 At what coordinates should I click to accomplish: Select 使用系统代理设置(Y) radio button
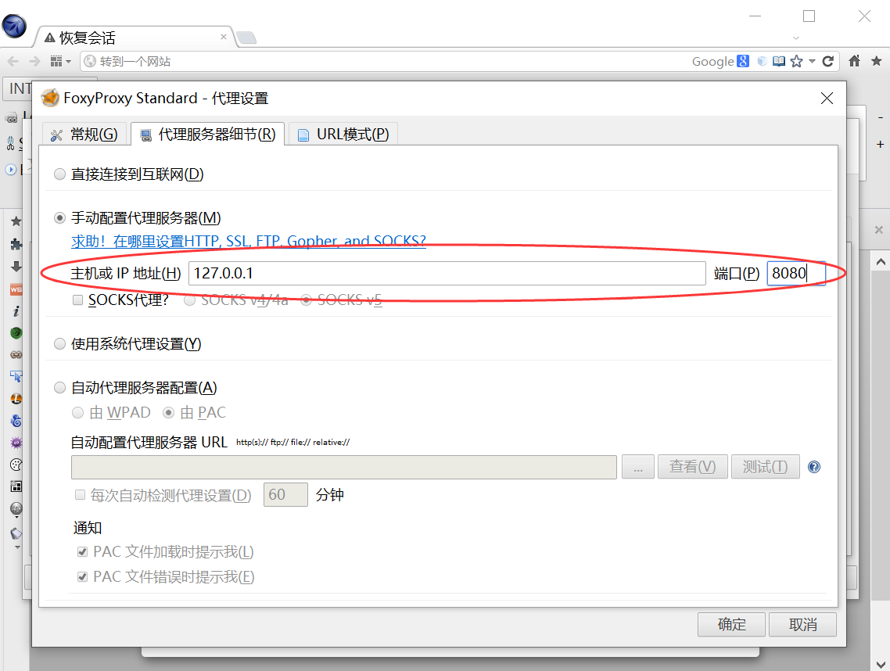coord(59,343)
